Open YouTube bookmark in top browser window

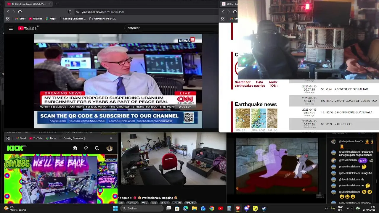36,19
